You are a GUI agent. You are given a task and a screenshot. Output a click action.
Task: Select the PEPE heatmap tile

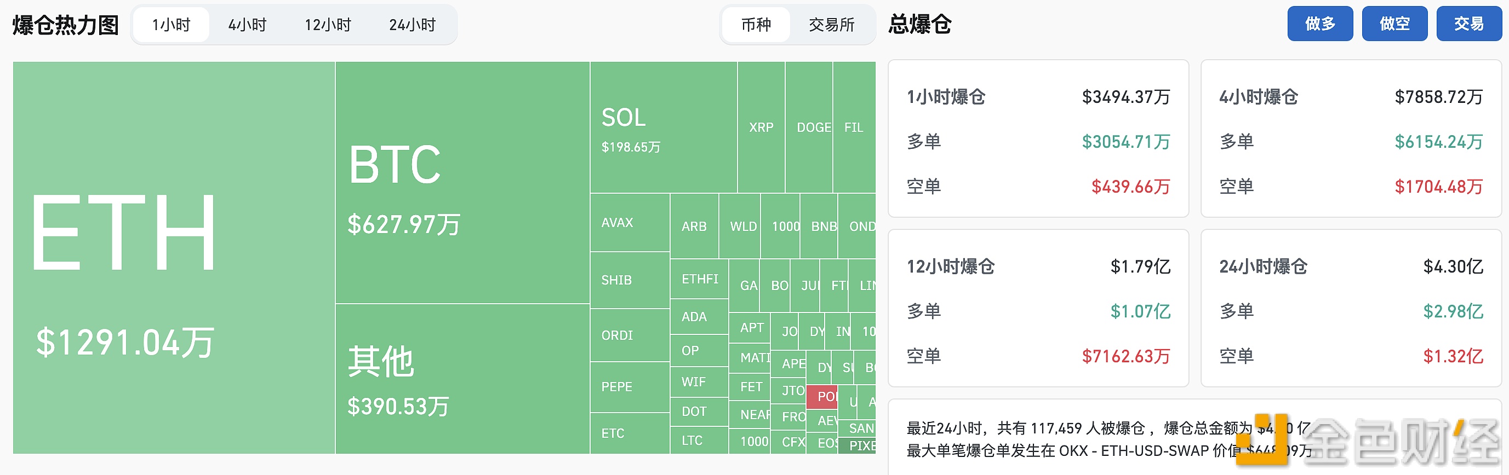click(630, 387)
